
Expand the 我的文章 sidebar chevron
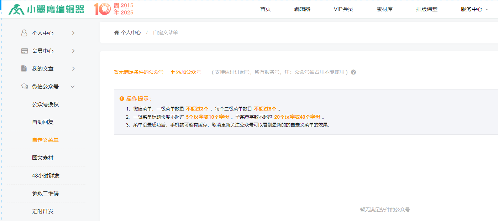[x=73, y=68]
